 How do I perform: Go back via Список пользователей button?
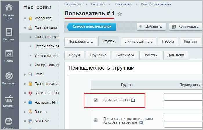pos(91,27)
